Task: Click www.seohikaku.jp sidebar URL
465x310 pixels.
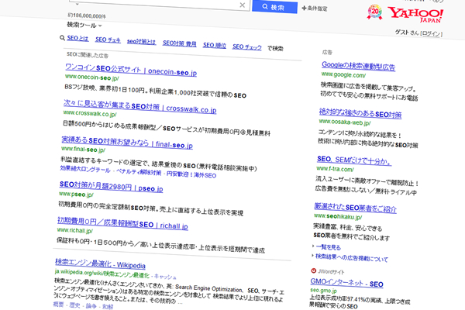Action: pos(338,216)
